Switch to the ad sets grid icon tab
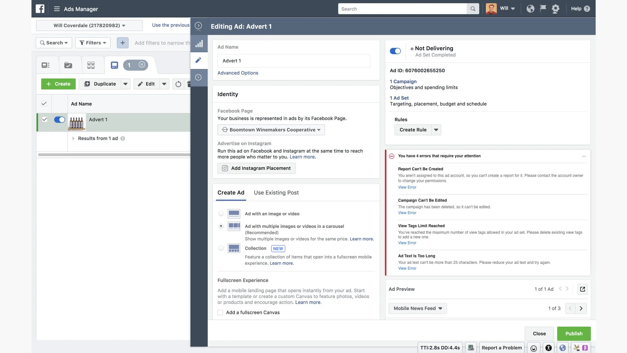The image size is (627, 353). pyautogui.click(x=91, y=65)
